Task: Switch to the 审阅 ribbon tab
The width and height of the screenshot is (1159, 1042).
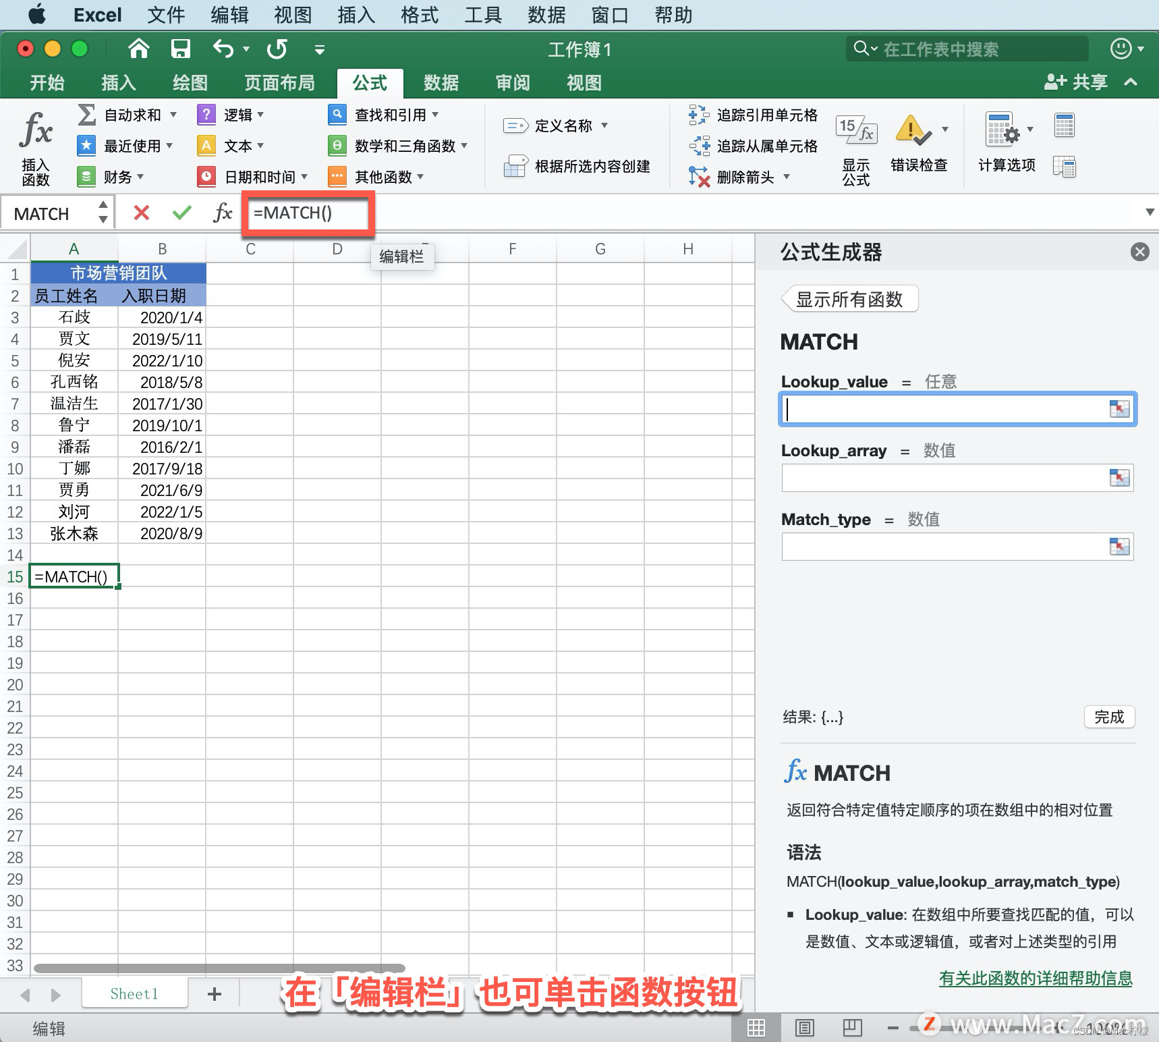Action: click(513, 83)
